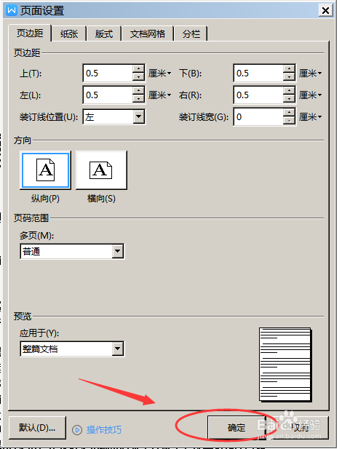342x449 pixels.
Task: Expand the 装订线位置(U) dropdown
Action: click(139, 116)
